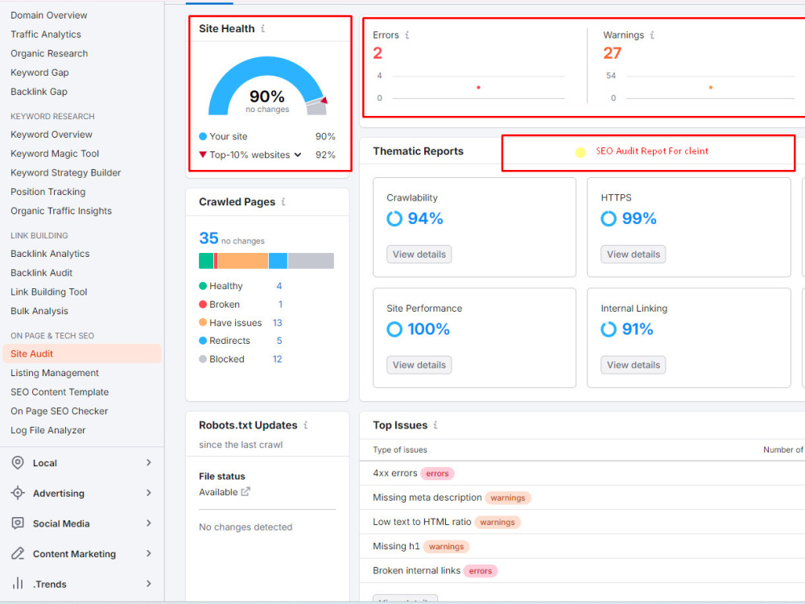Select Site Audit in the sidebar

pyautogui.click(x=82, y=354)
